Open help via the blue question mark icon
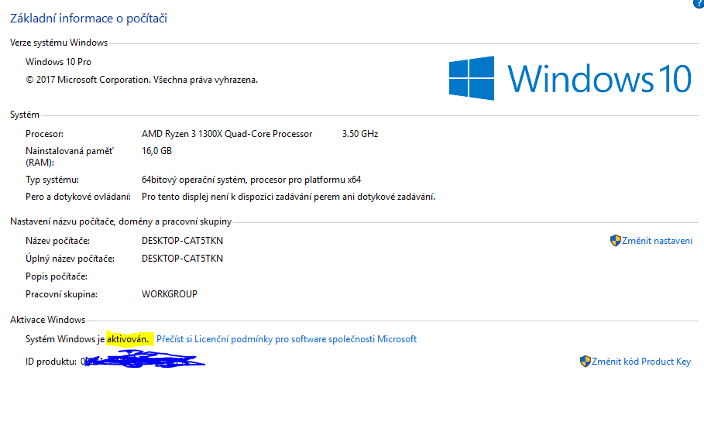 coord(699,3)
